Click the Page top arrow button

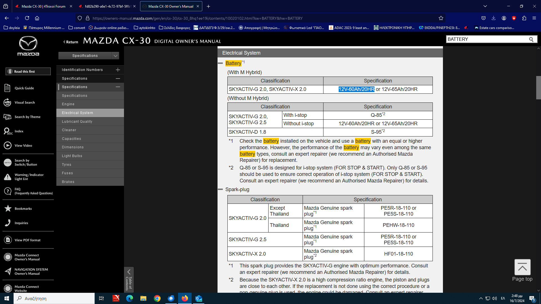(522, 267)
